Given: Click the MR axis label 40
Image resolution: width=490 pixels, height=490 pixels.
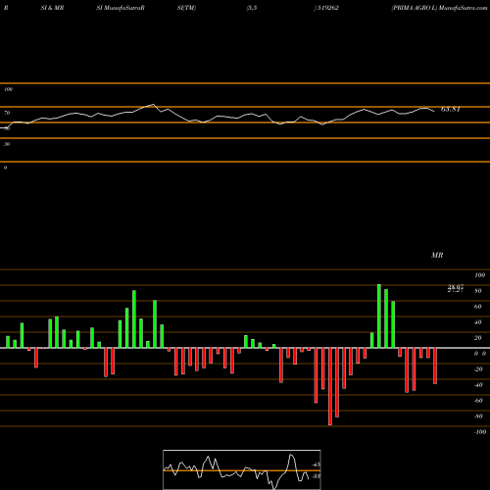Looking at the screenshot, I should point(478,322).
